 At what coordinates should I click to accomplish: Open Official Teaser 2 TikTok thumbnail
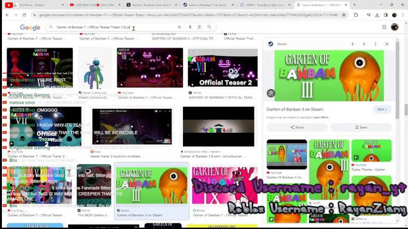point(222,68)
